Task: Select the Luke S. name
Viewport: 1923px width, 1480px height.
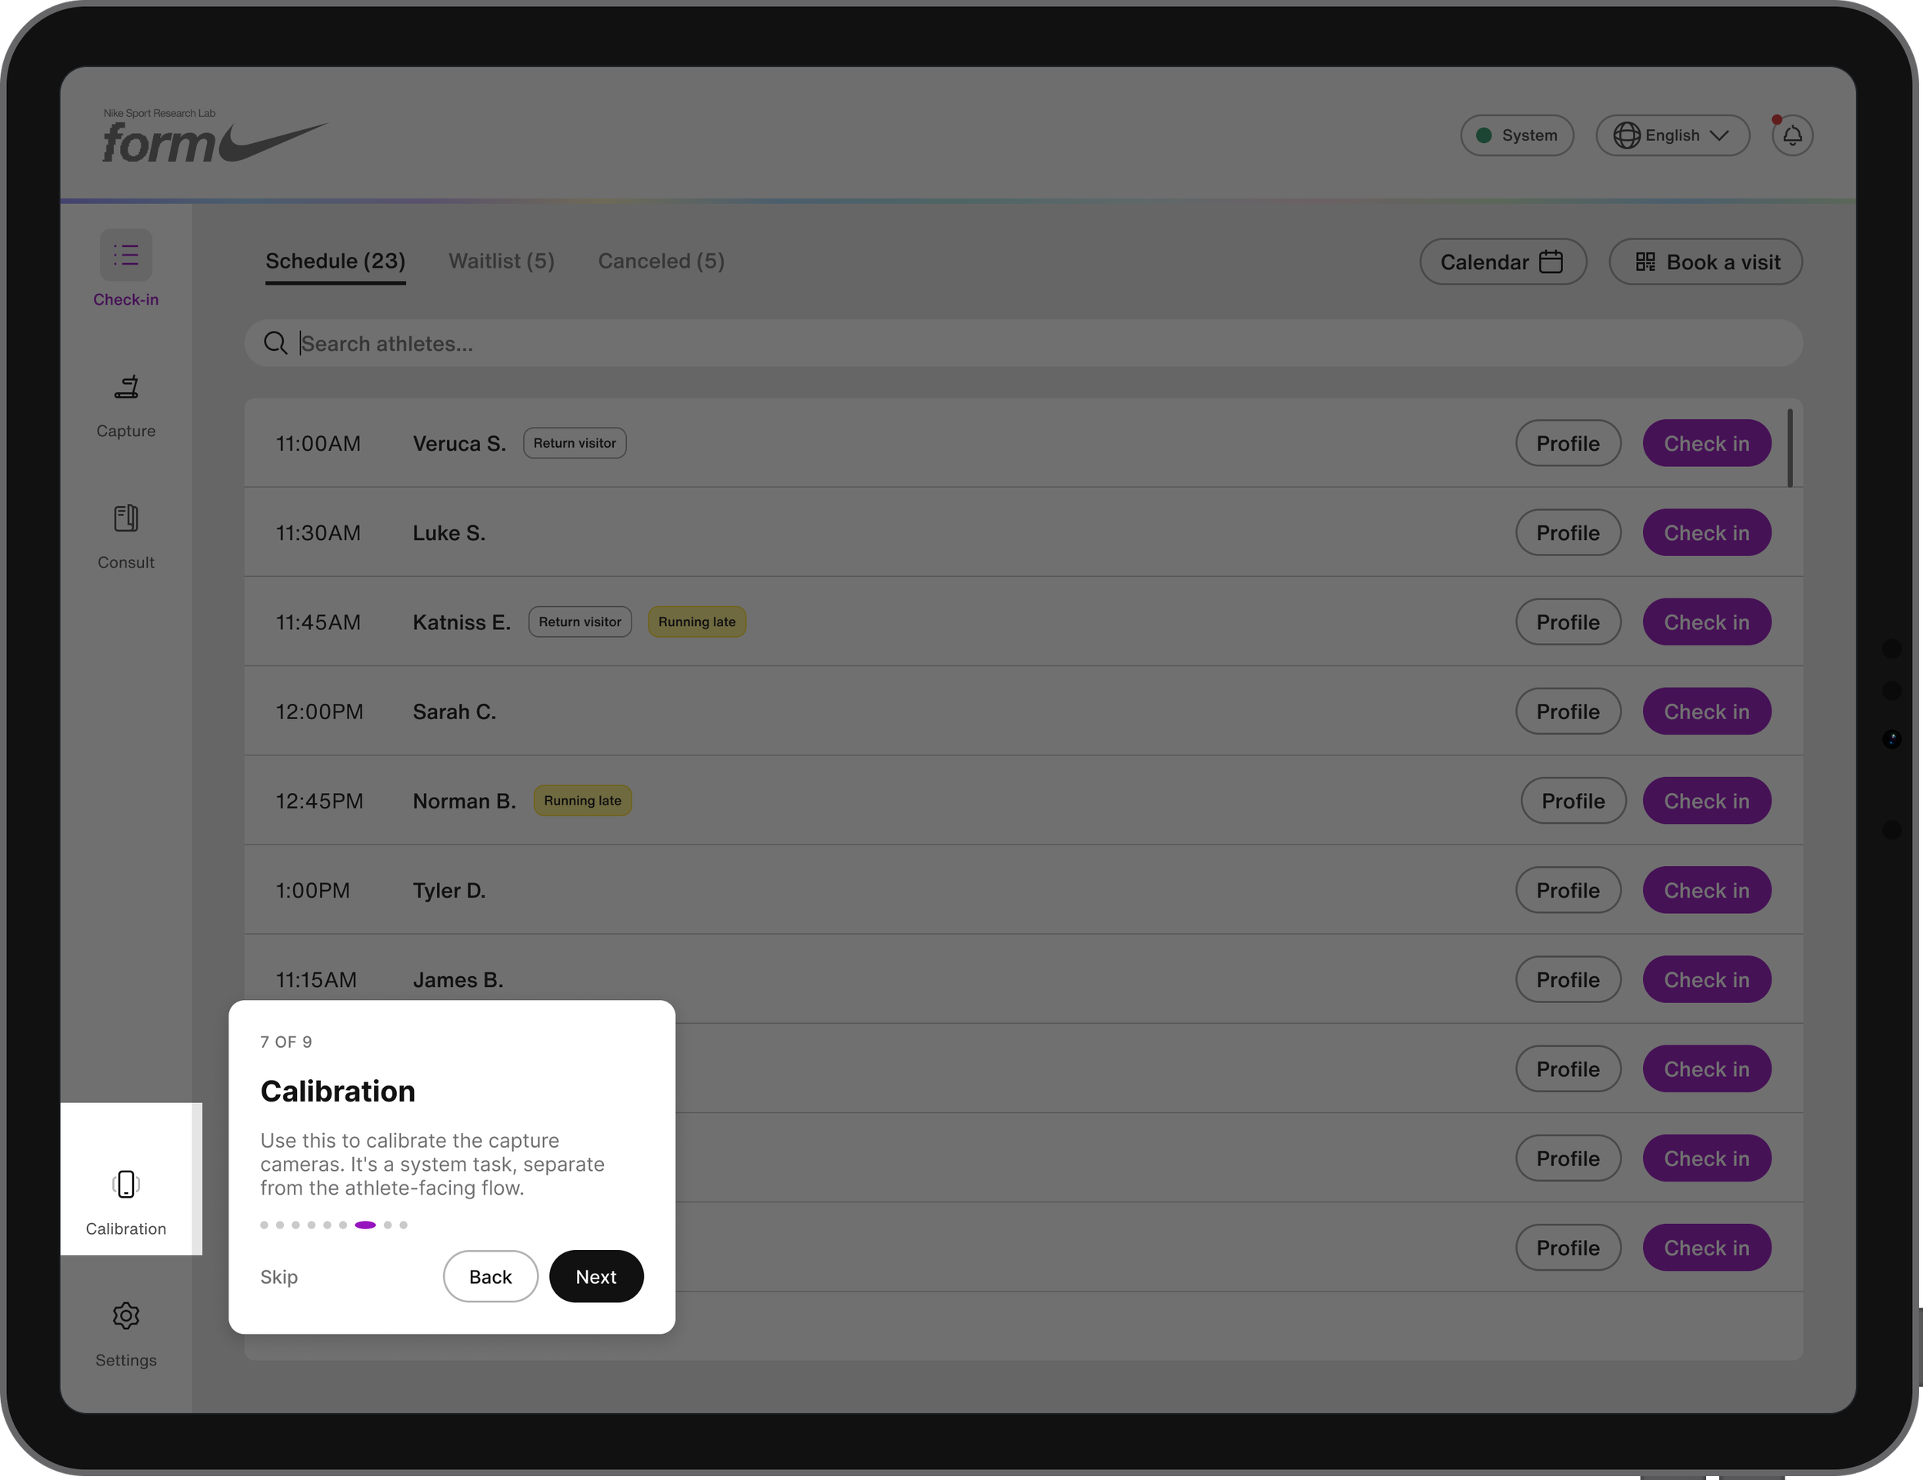Action: (449, 532)
